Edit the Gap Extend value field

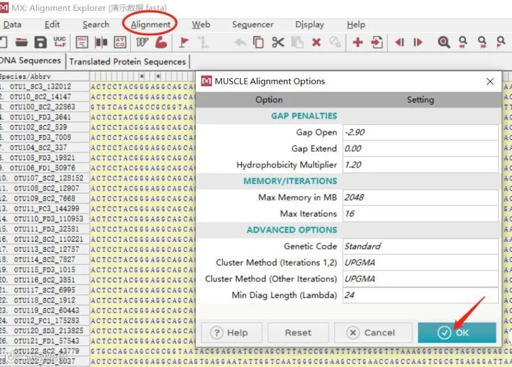pos(421,149)
